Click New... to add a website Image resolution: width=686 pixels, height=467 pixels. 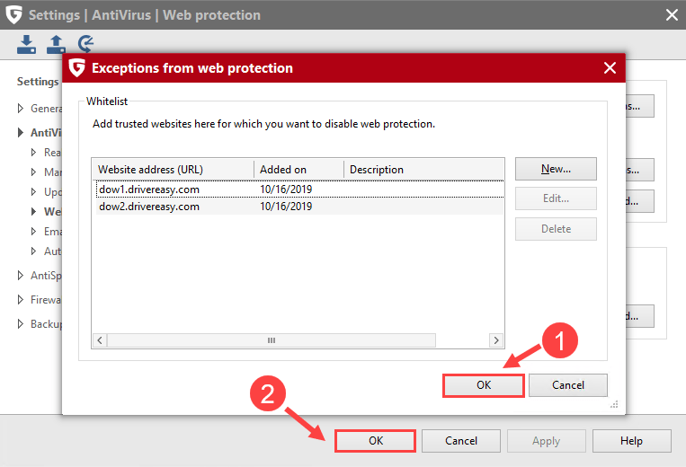click(556, 169)
